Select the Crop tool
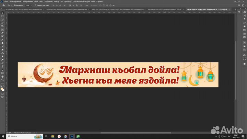Image resolution: width=247 pixels, height=139 pixels. pos(2,26)
